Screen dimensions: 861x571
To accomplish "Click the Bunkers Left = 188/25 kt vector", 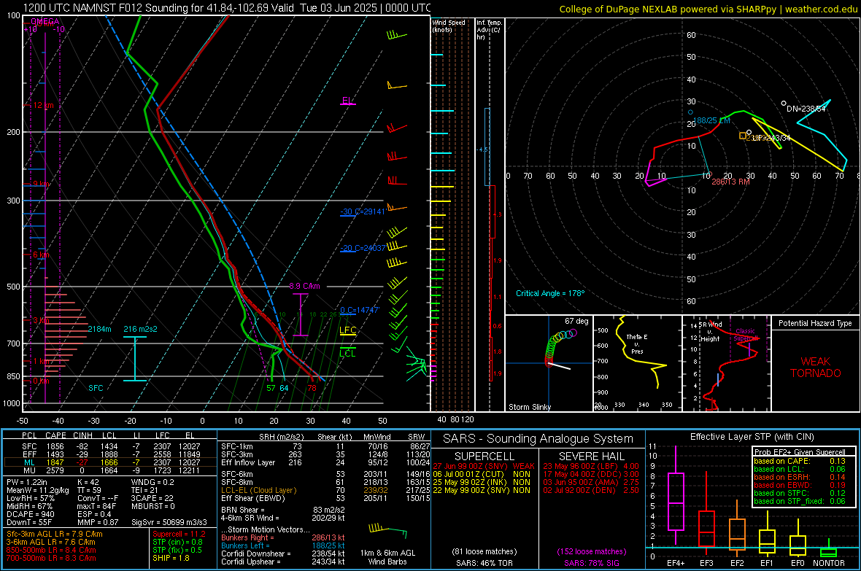I will coord(283,545).
